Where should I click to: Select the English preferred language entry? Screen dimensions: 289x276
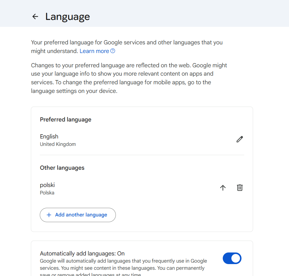click(x=49, y=137)
